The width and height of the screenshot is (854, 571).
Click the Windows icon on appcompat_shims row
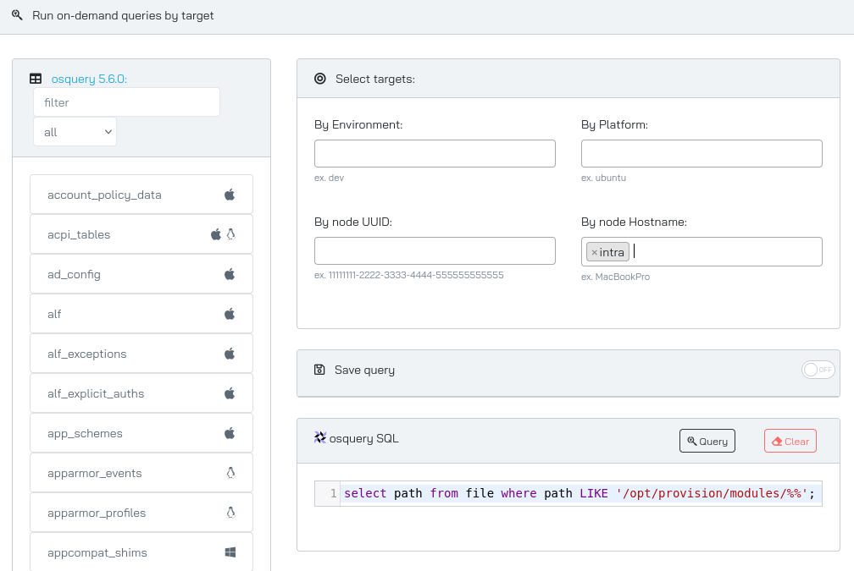230,552
